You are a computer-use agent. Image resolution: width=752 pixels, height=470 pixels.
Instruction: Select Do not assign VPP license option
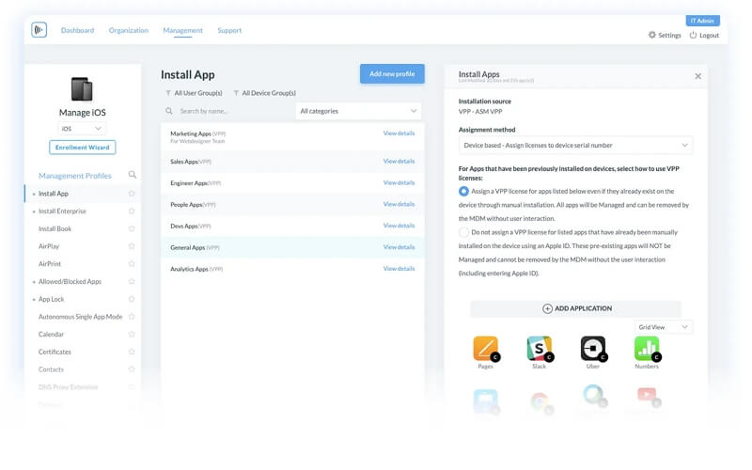click(463, 232)
